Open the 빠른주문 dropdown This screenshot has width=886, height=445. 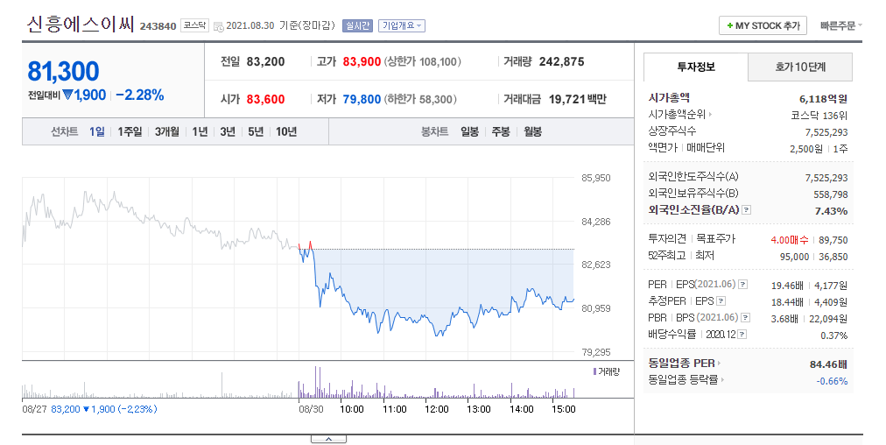[840, 25]
